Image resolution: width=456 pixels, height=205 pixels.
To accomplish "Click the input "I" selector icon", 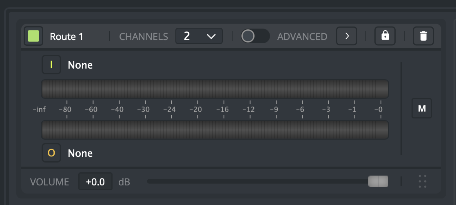I will pyautogui.click(x=51, y=65).
